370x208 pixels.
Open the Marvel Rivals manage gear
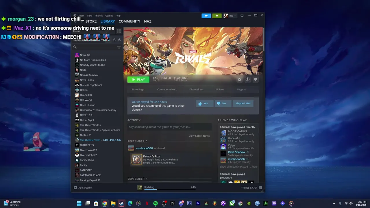pos(239,79)
